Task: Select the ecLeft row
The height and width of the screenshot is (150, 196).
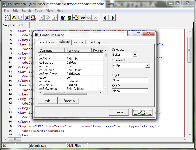Action: pos(70,78)
